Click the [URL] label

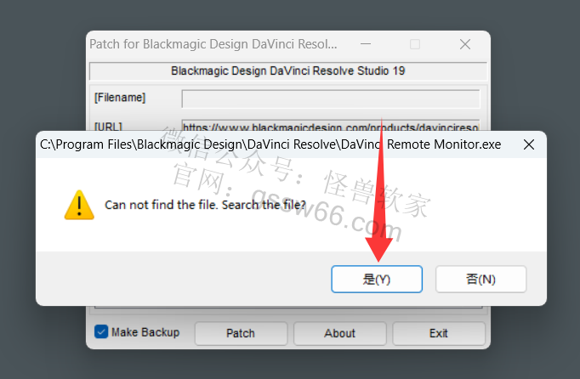tap(108, 127)
